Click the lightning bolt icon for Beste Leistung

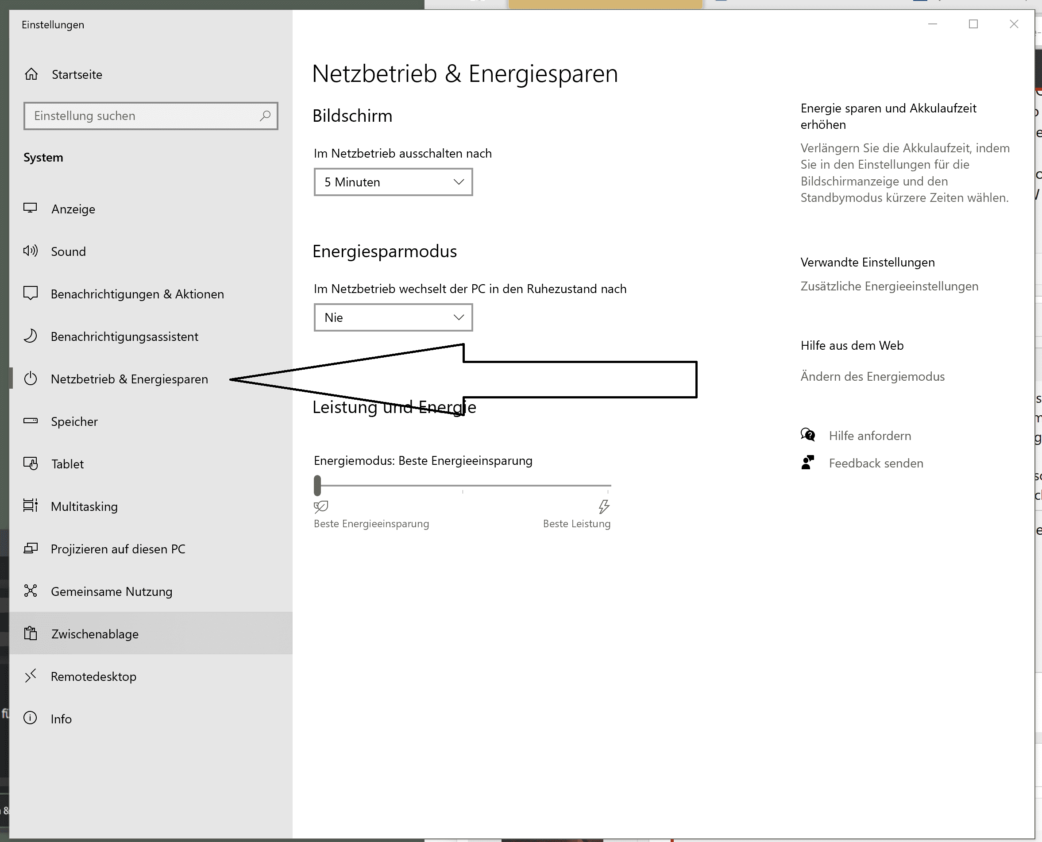[604, 507]
